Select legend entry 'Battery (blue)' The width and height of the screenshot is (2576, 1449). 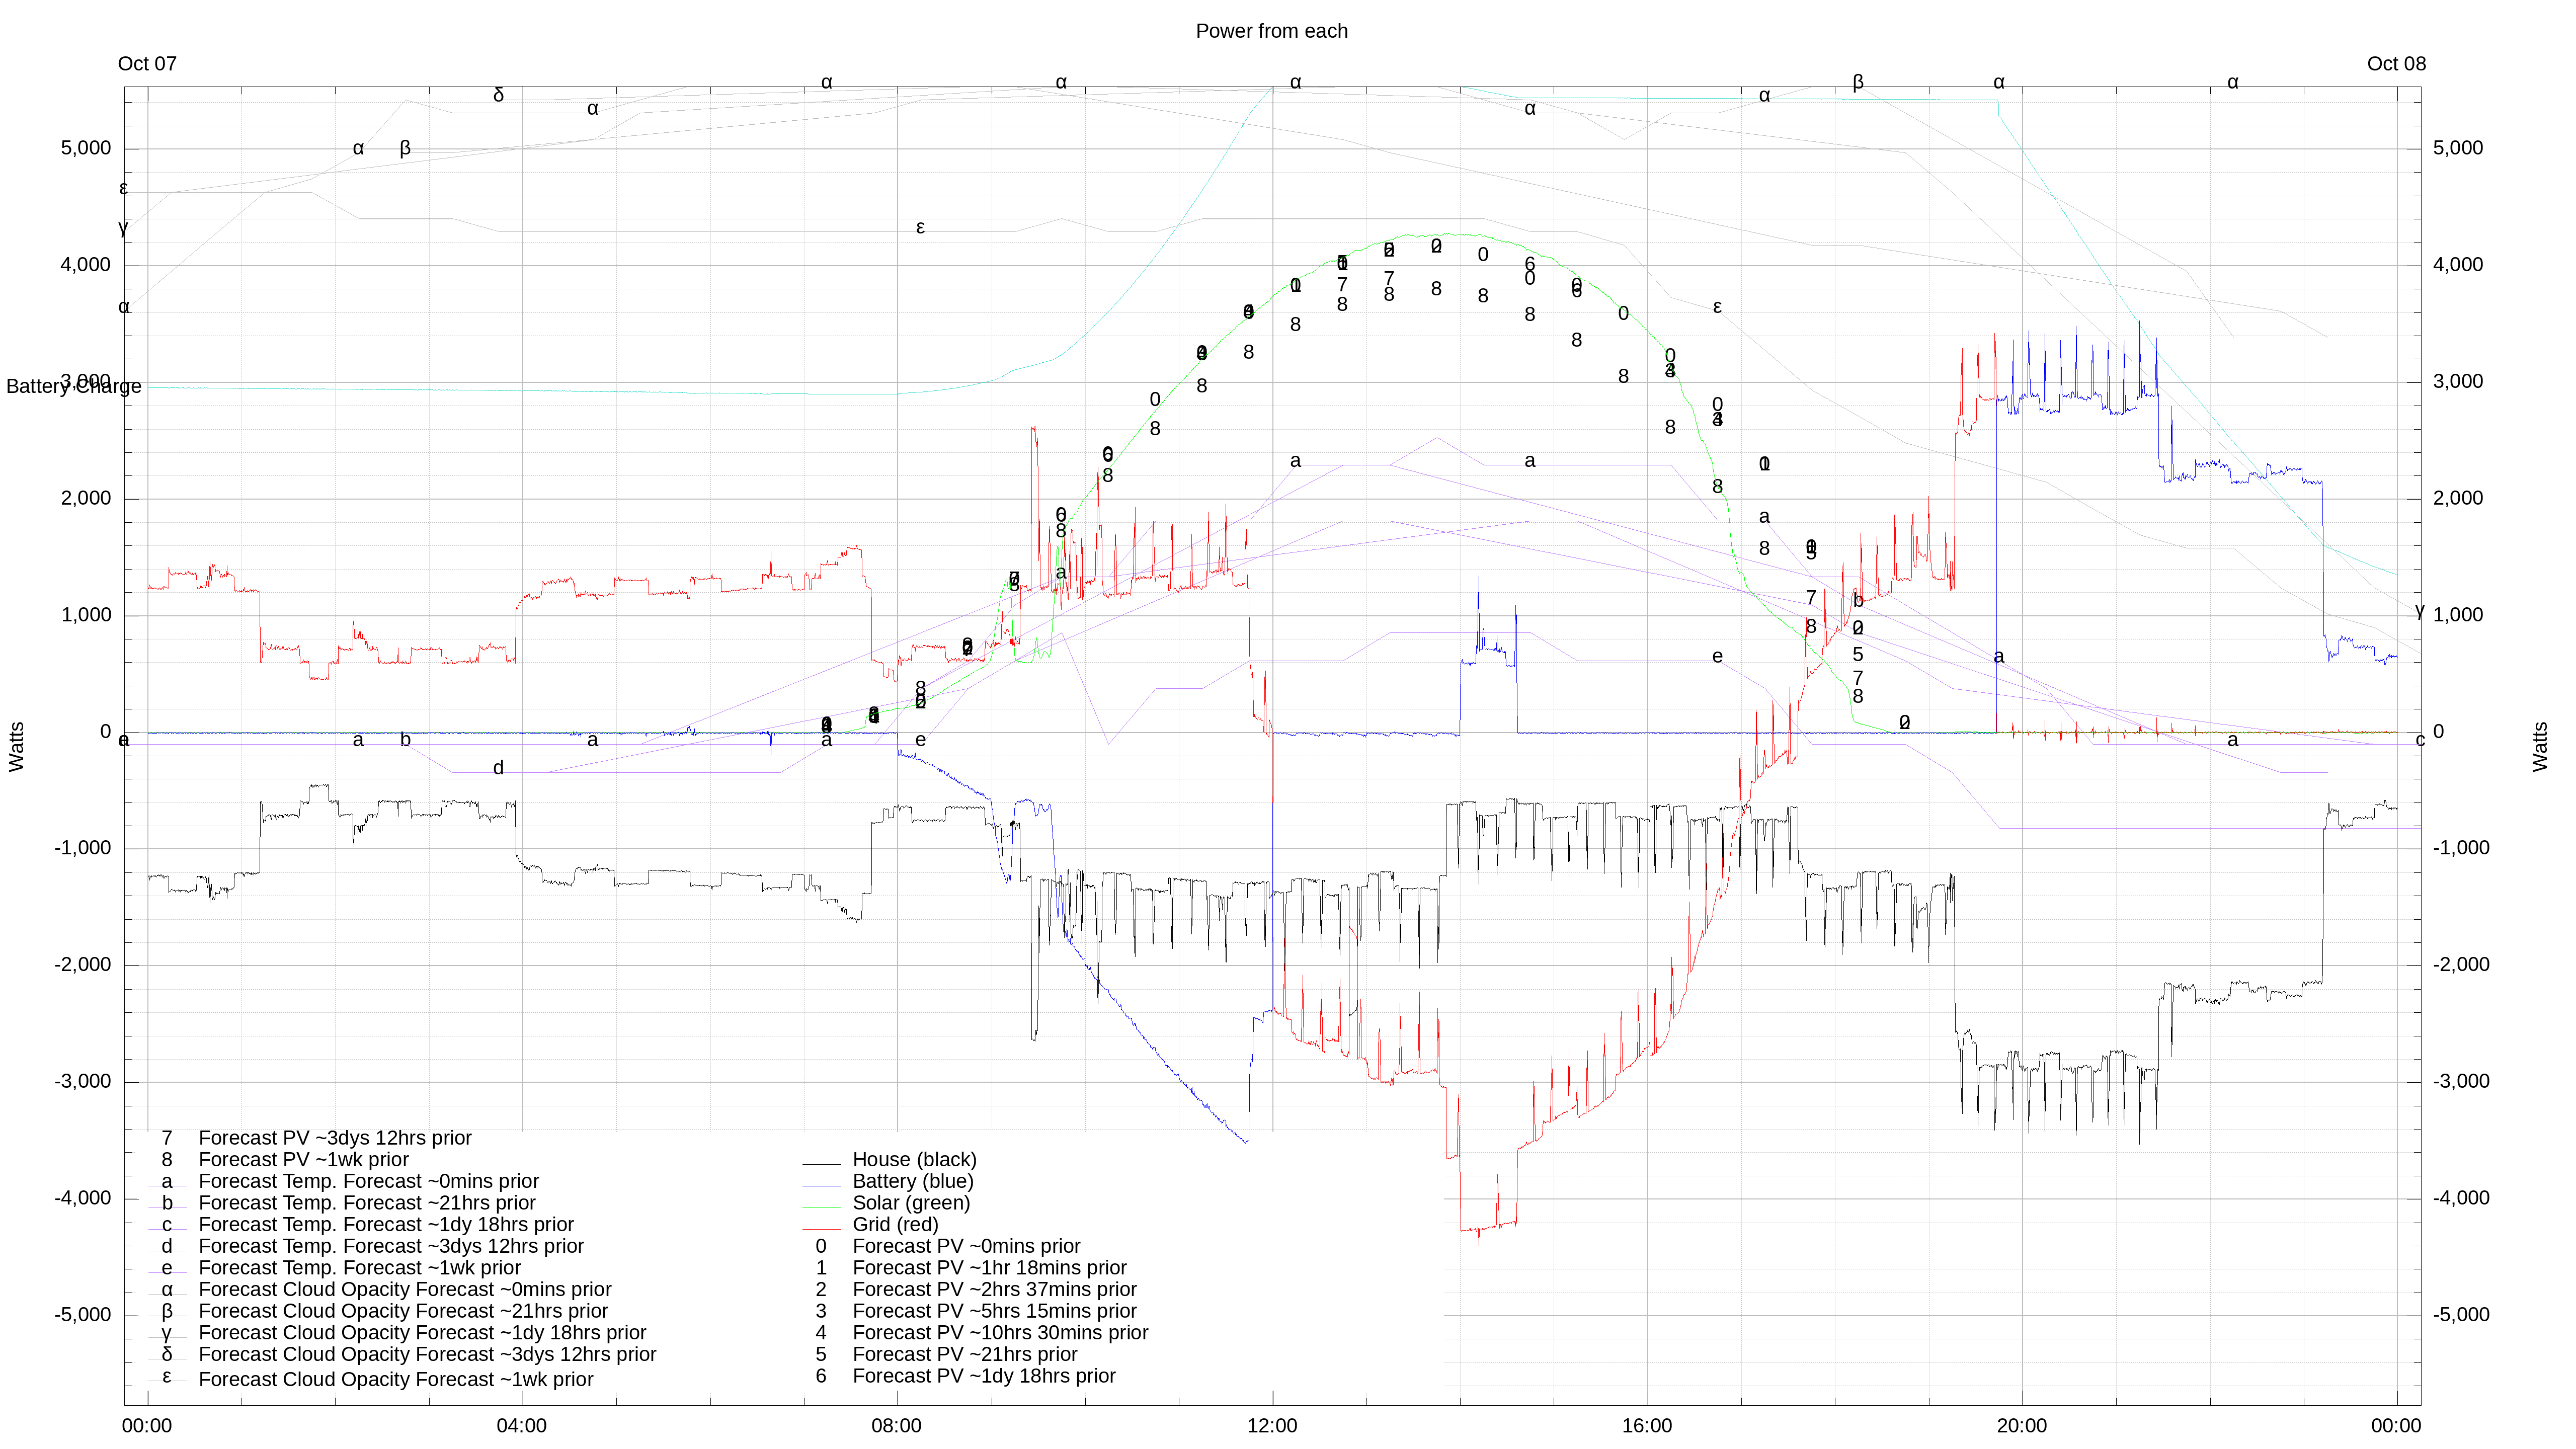point(913,1181)
